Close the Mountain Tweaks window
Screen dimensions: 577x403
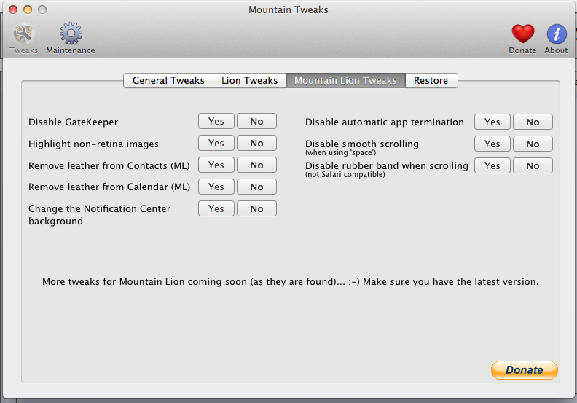tap(13, 9)
